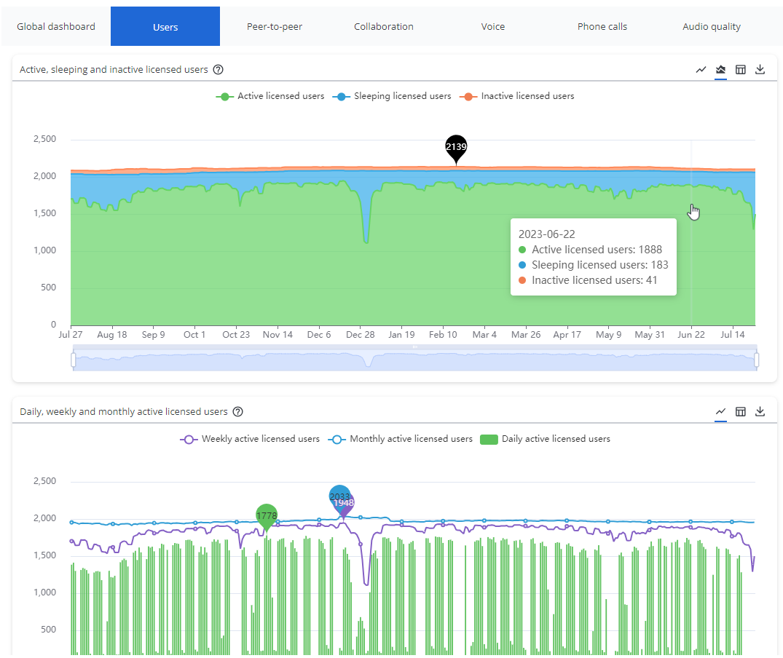The image size is (783, 658).
Task: Click the "Apr 17" x-axis label
Action: click(567, 335)
